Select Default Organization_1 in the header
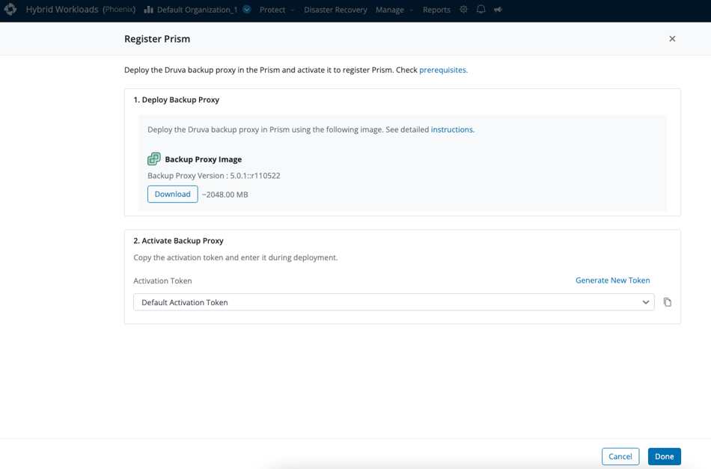The width and height of the screenshot is (711, 469). pyautogui.click(x=198, y=10)
